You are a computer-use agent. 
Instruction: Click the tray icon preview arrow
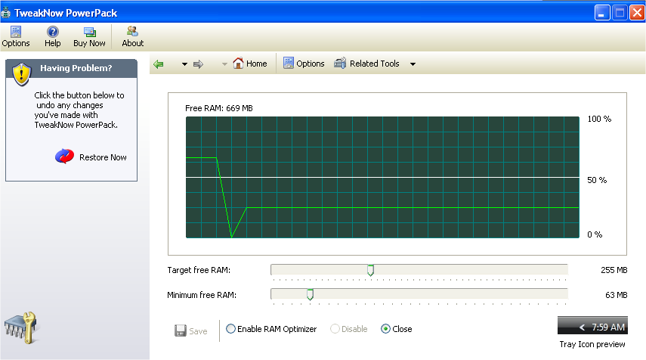click(x=582, y=327)
